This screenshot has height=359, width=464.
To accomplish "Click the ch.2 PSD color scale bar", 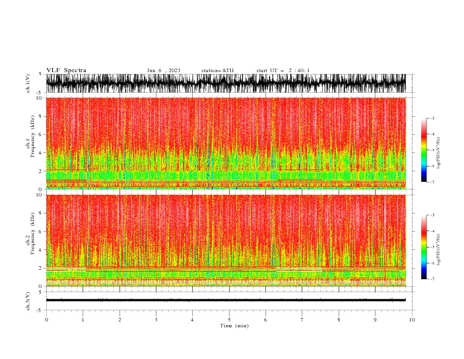I will [x=424, y=247].
